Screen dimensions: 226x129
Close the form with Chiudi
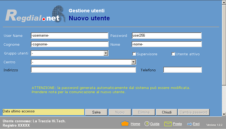pyautogui.click(x=167, y=112)
